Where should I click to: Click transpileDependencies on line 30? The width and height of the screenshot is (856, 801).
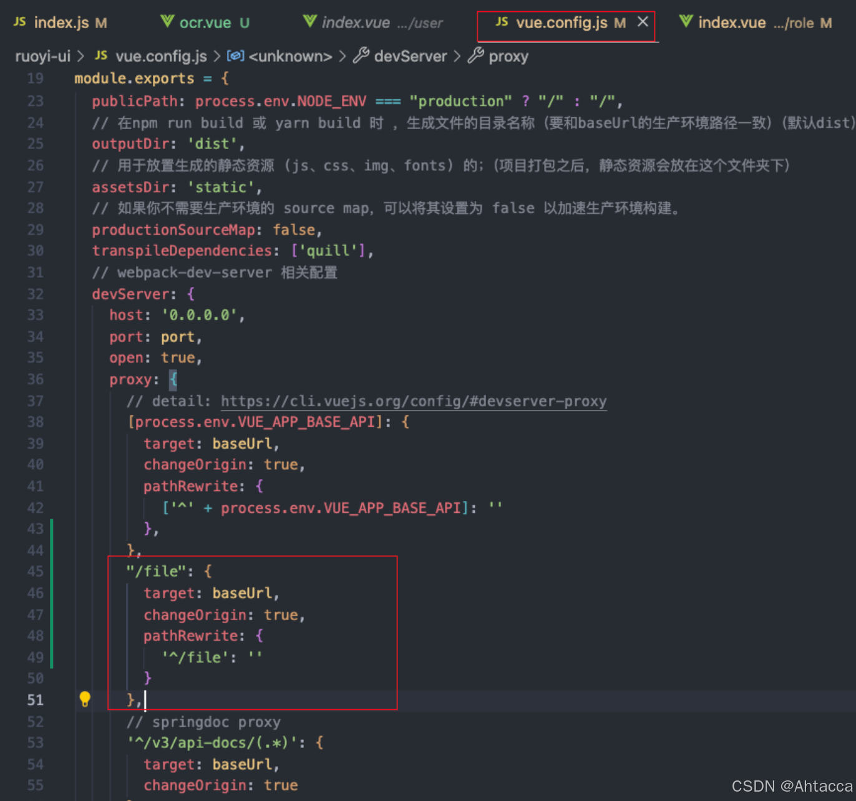click(x=182, y=251)
